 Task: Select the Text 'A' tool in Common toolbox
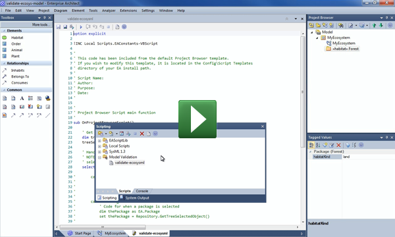pyautogui.click(x=22, y=98)
